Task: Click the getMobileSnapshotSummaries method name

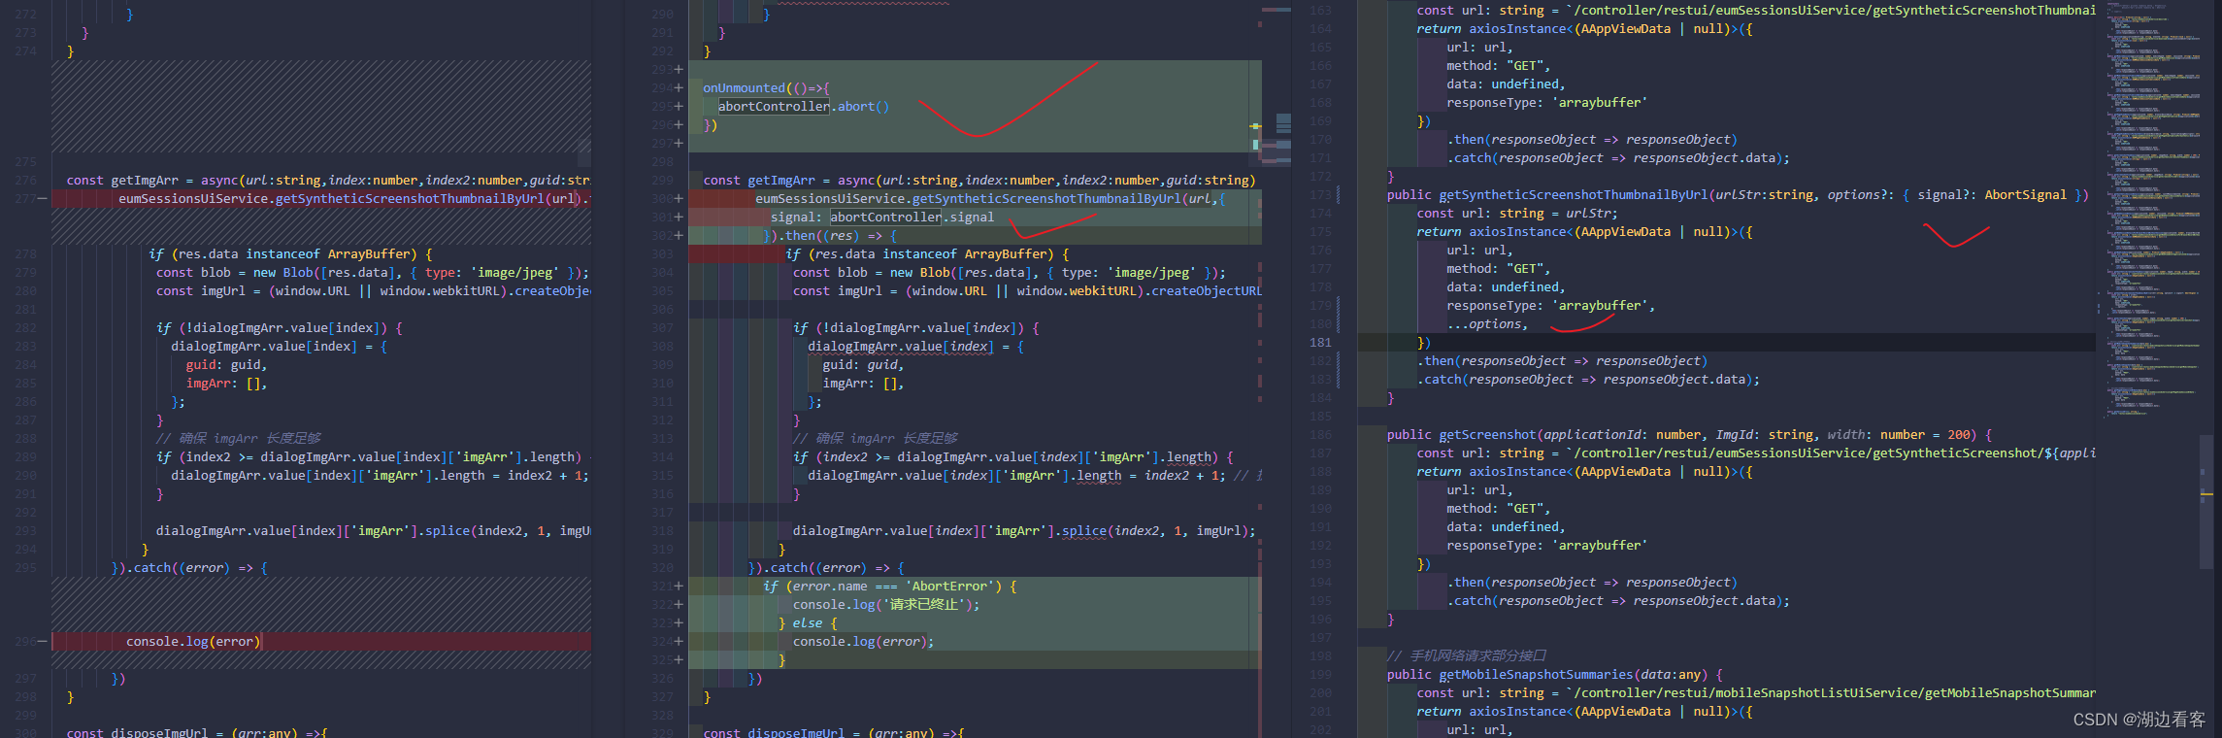Action: 1536,674
